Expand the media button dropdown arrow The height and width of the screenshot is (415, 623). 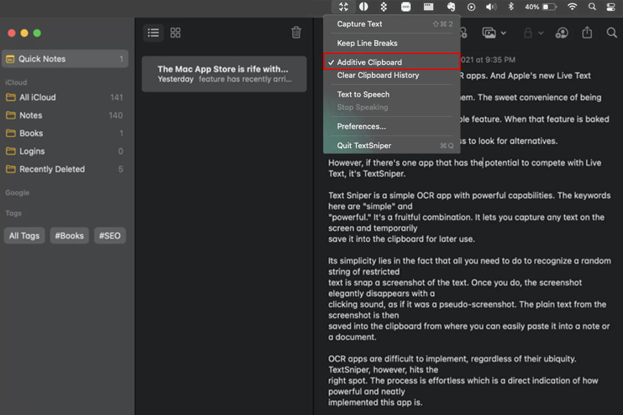tap(504, 33)
